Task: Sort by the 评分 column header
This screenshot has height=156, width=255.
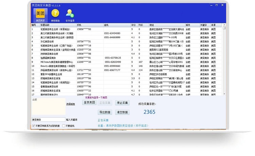Action: click(x=134, y=25)
